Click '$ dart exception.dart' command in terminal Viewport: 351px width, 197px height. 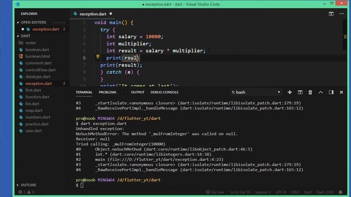point(101,124)
